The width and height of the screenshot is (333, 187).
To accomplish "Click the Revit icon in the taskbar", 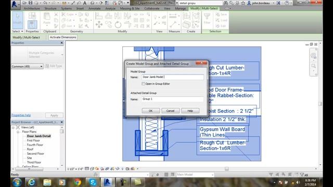I will (108, 182).
